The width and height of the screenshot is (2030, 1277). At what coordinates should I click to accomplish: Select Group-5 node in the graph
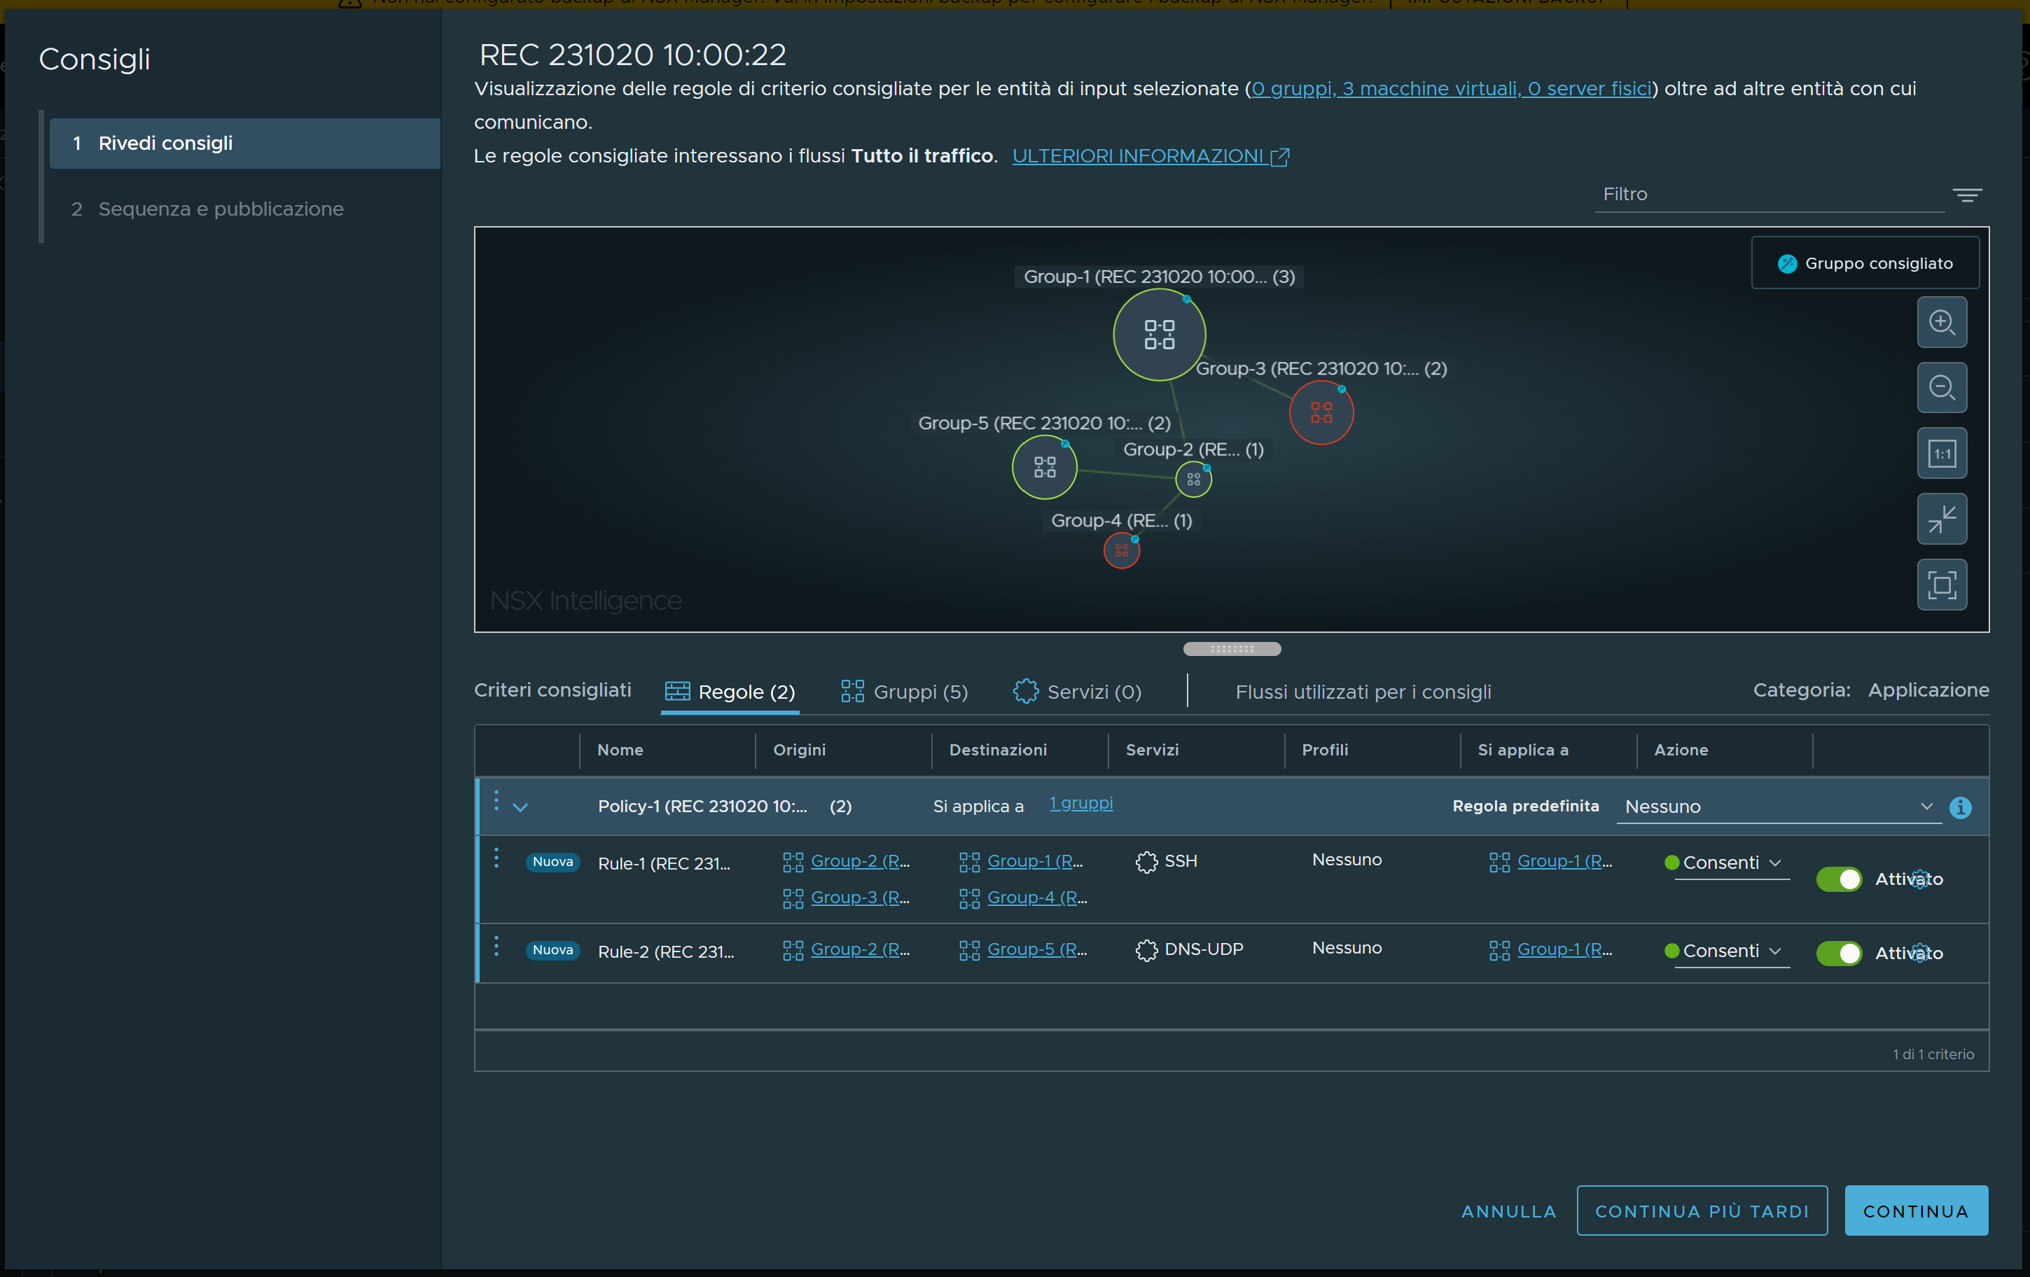click(x=1045, y=467)
